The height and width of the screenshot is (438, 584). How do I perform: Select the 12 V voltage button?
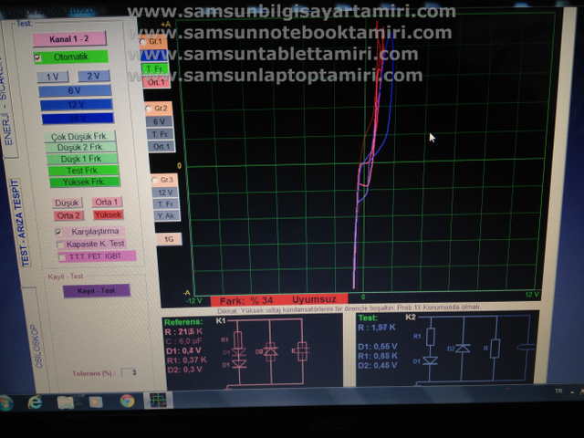[76, 105]
